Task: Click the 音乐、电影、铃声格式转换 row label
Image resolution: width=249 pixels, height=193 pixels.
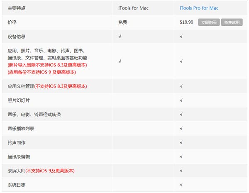Action: point(34,115)
